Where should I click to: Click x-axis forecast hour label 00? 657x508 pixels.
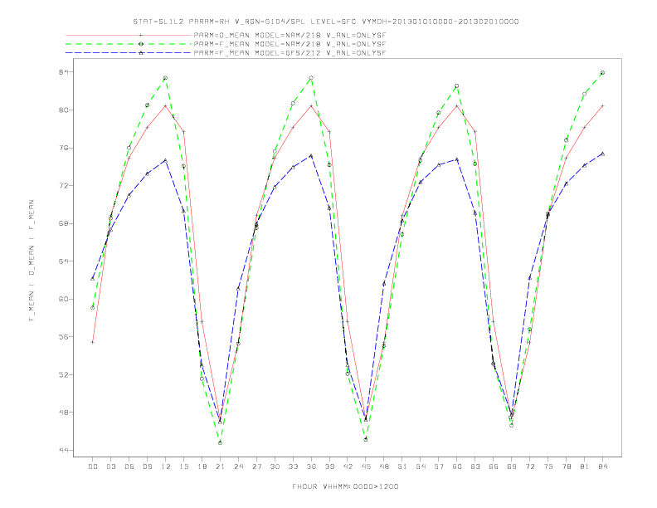[x=93, y=466]
